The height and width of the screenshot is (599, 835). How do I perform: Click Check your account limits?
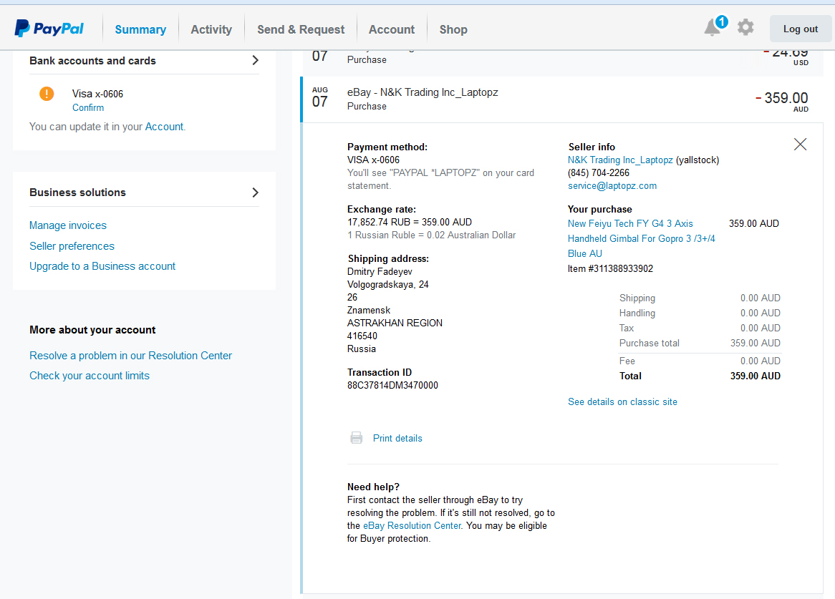point(90,376)
